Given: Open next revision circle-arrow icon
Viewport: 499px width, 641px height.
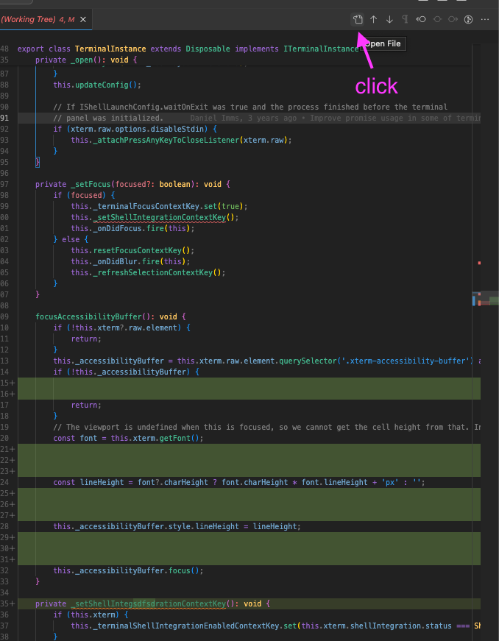Looking at the screenshot, I should point(453,19).
